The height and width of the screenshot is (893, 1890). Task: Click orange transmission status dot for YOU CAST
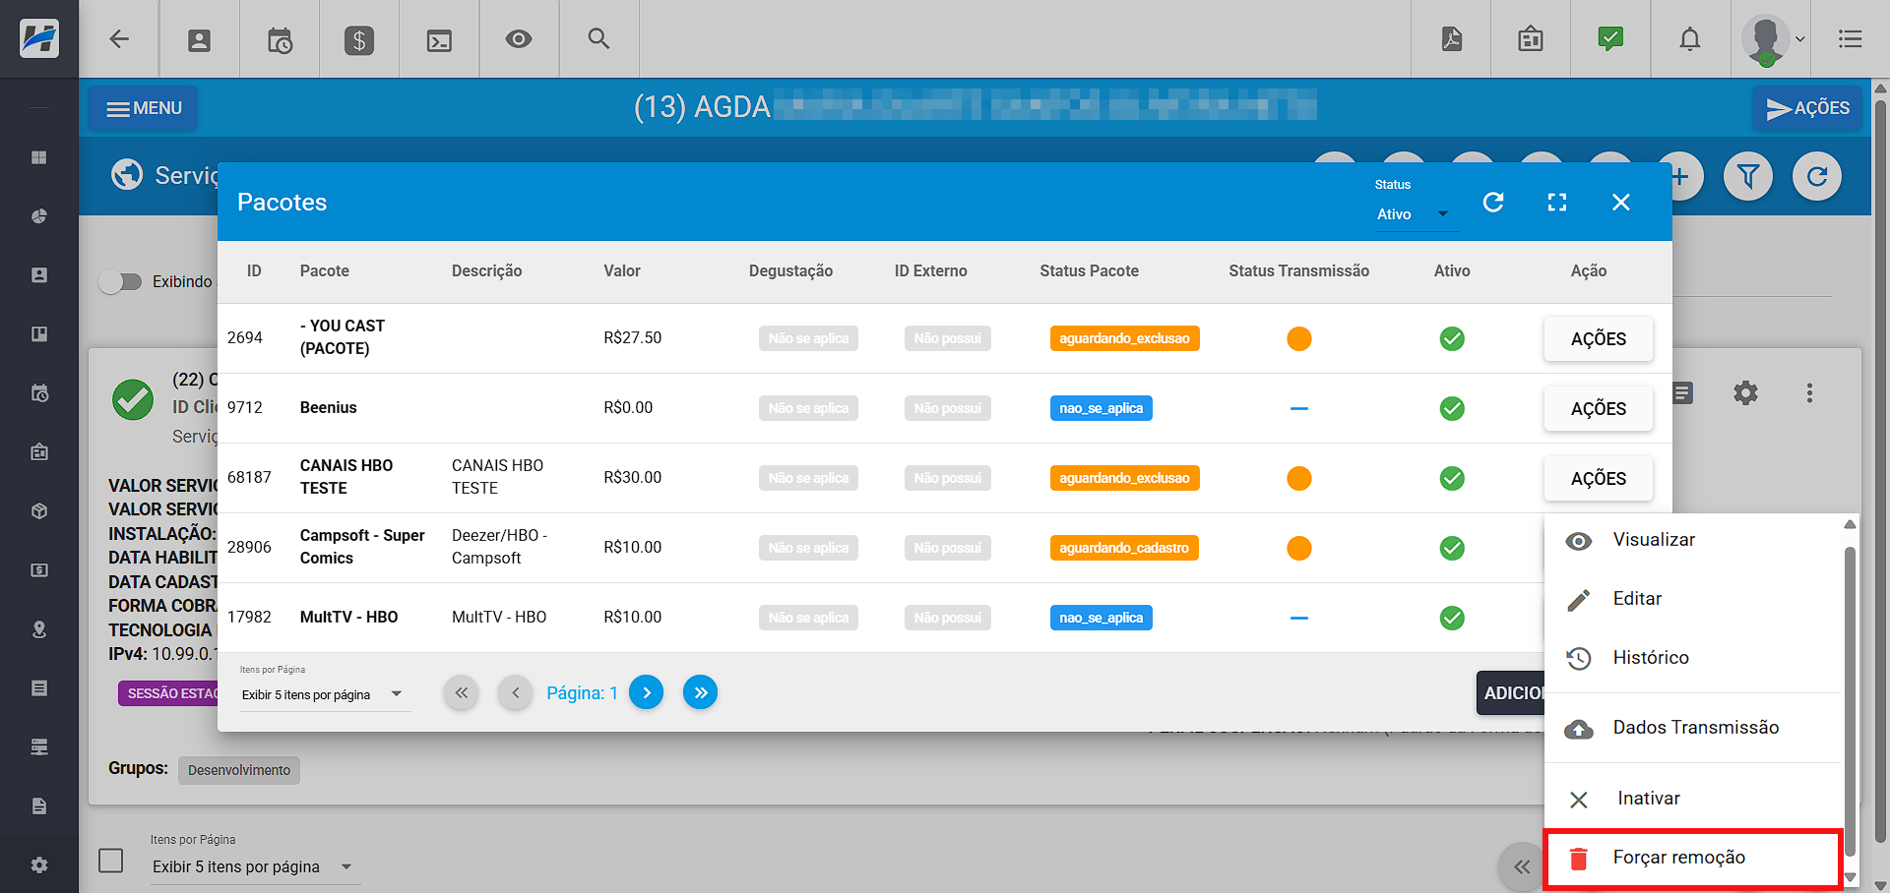tap(1299, 338)
